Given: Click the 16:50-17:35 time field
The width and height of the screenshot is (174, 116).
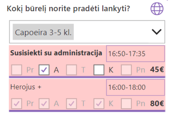Looking at the screenshot, I should (135, 53).
